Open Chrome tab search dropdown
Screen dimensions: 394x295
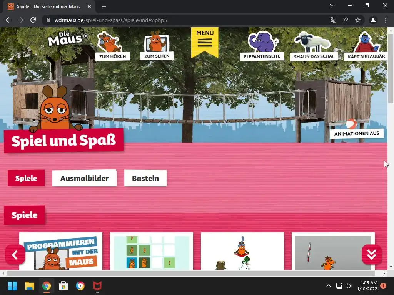click(332, 5)
